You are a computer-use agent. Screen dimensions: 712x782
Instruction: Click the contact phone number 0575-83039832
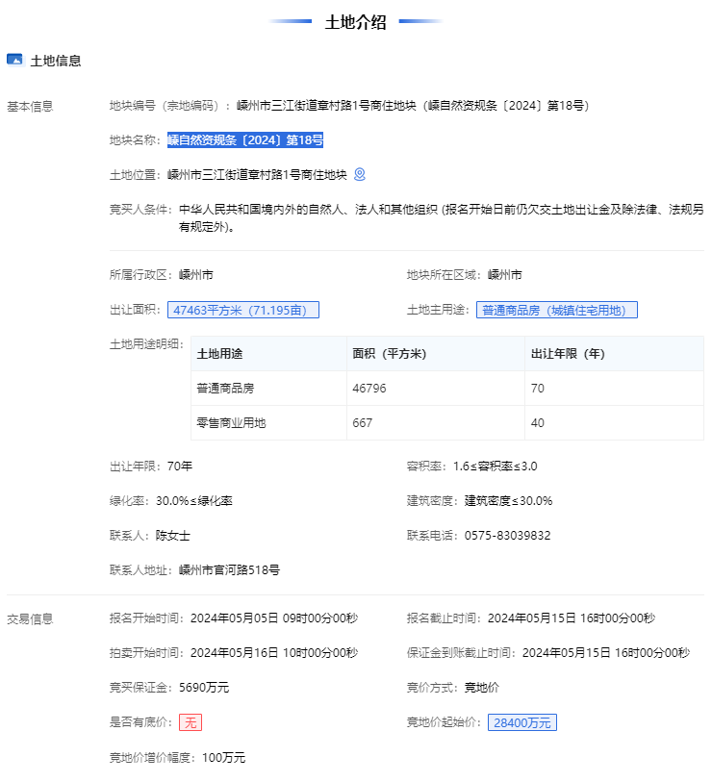507,535
